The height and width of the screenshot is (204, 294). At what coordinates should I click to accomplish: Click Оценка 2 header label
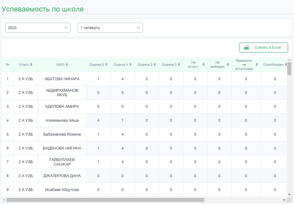(169, 64)
